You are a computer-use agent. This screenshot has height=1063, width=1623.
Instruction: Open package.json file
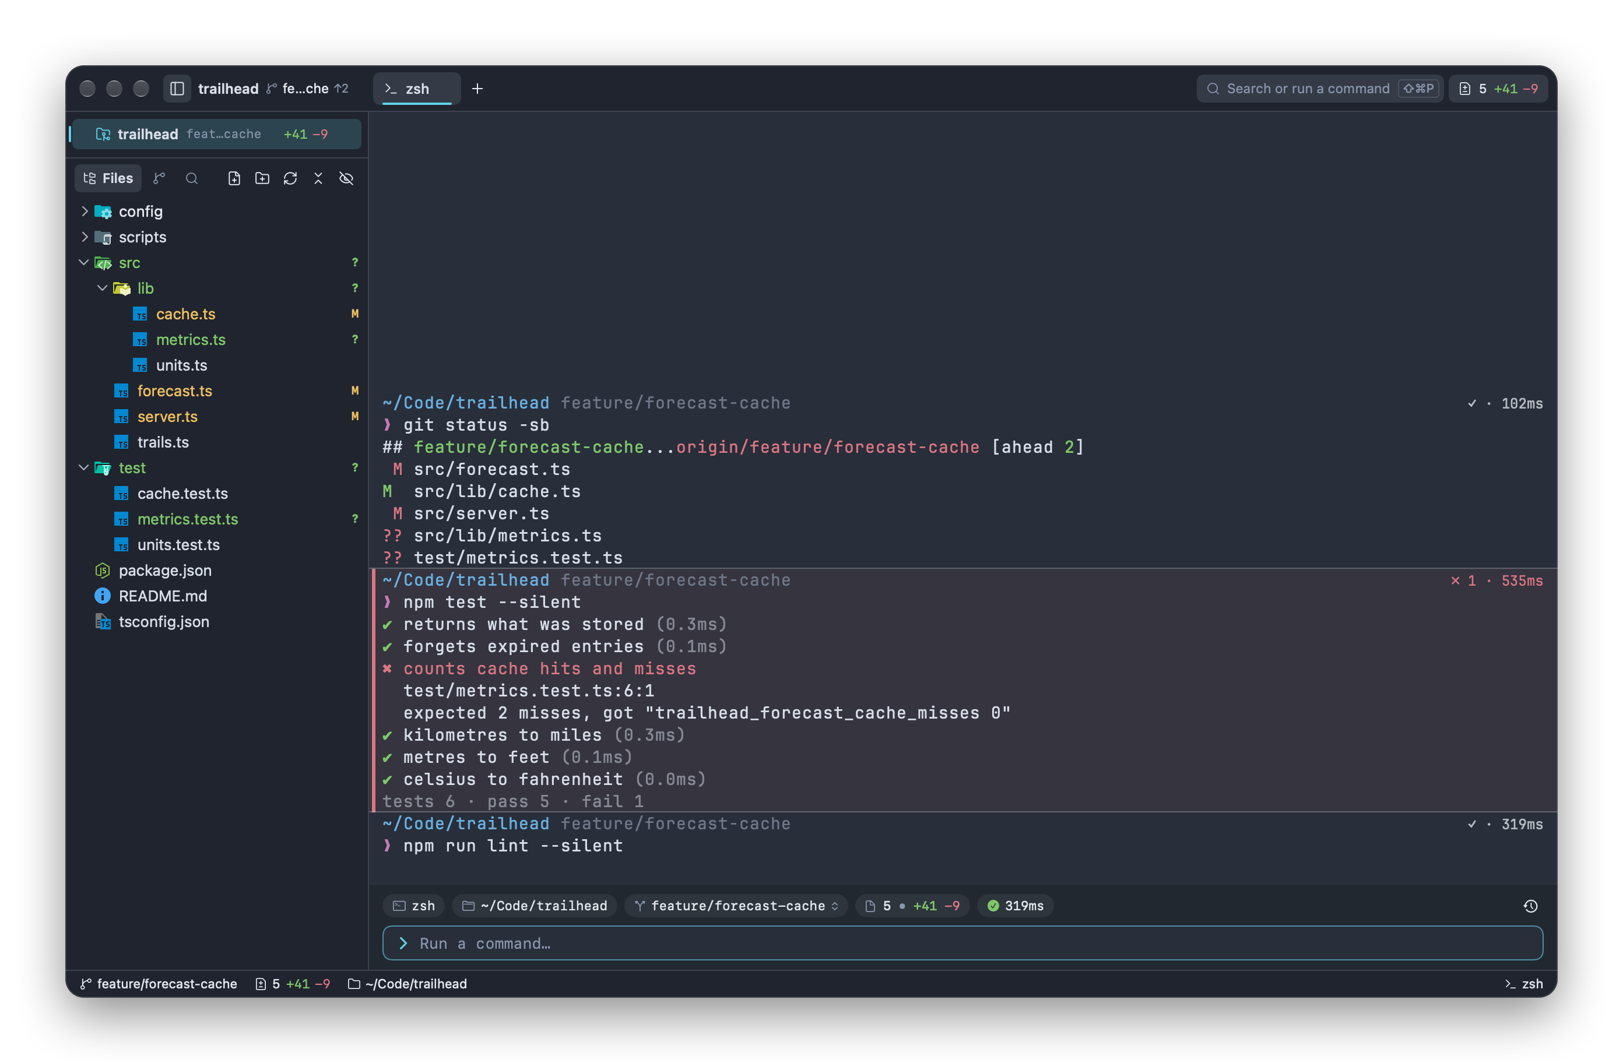coord(165,571)
